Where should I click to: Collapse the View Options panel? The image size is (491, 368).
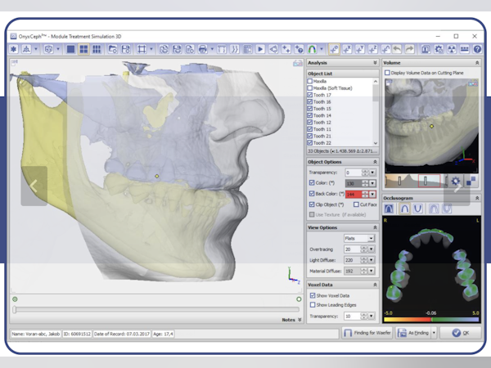375,227
